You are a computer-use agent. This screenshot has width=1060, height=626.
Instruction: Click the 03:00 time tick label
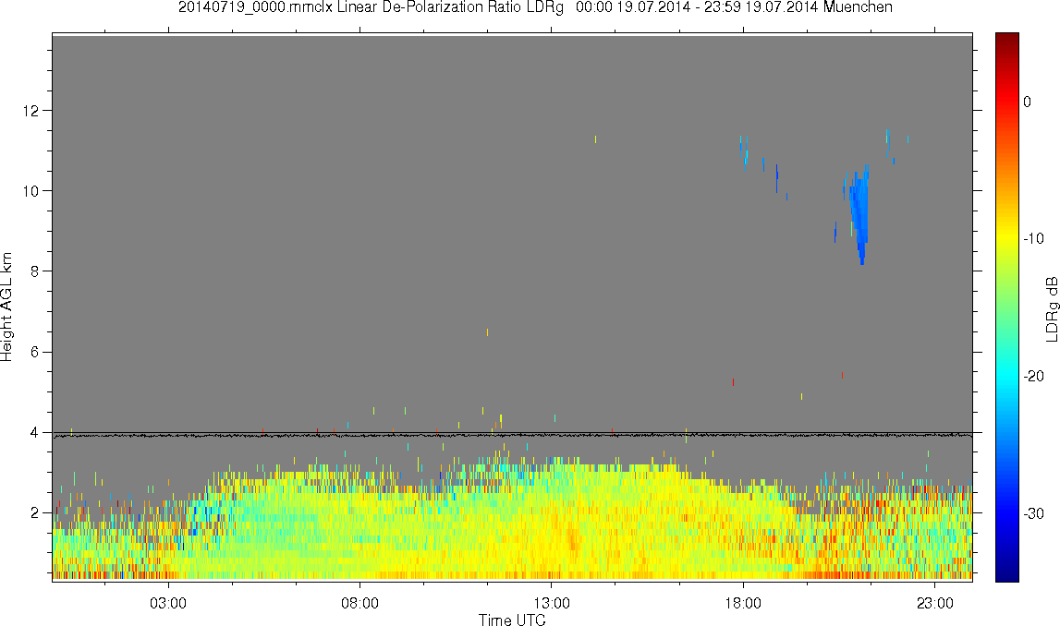coord(167,603)
